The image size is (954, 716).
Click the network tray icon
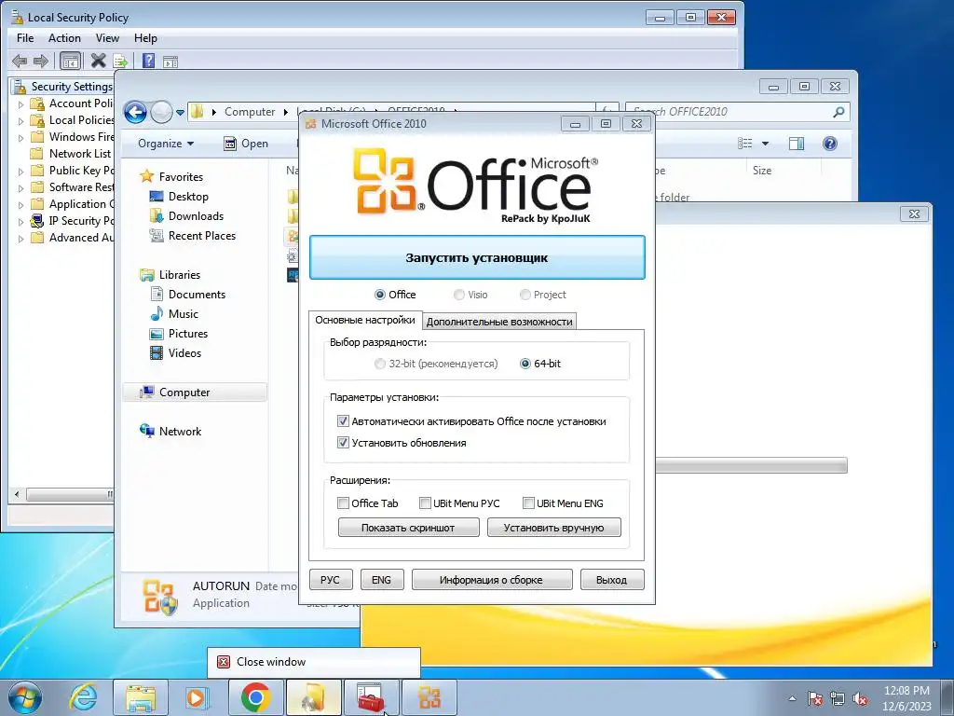coord(838,698)
